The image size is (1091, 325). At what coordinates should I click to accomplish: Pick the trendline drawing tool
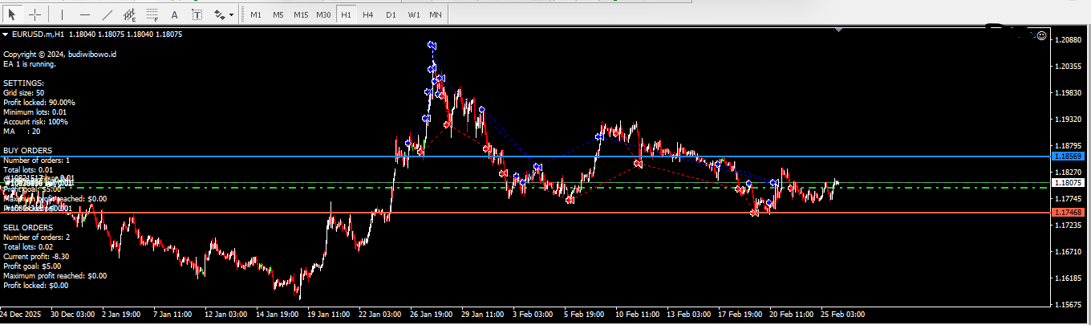(x=107, y=14)
